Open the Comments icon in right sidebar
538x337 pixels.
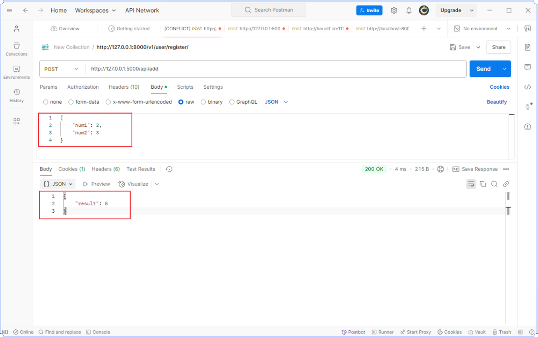[x=527, y=67]
